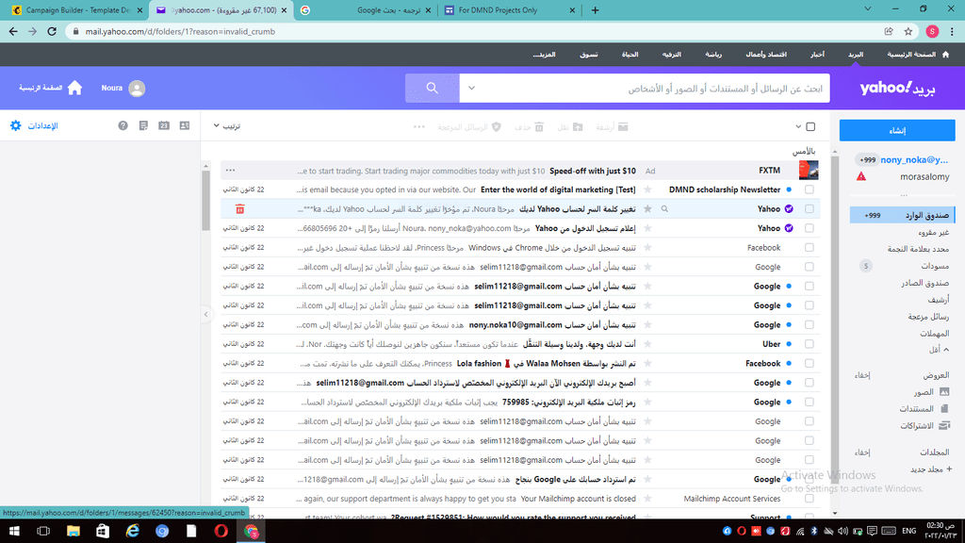Image resolution: width=965 pixels, height=543 pixels.
Task: Open the Chrome three-dot menu
Action: pyautogui.click(x=952, y=31)
